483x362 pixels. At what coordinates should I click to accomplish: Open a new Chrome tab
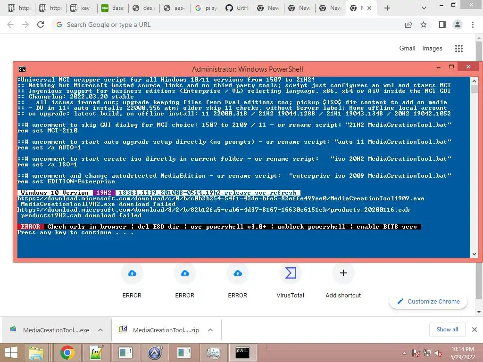click(x=387, y=8)
